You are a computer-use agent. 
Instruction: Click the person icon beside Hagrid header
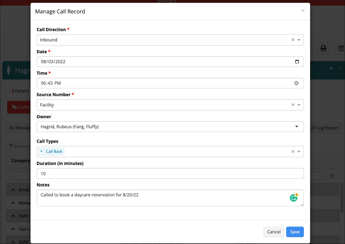coord(9,70)
